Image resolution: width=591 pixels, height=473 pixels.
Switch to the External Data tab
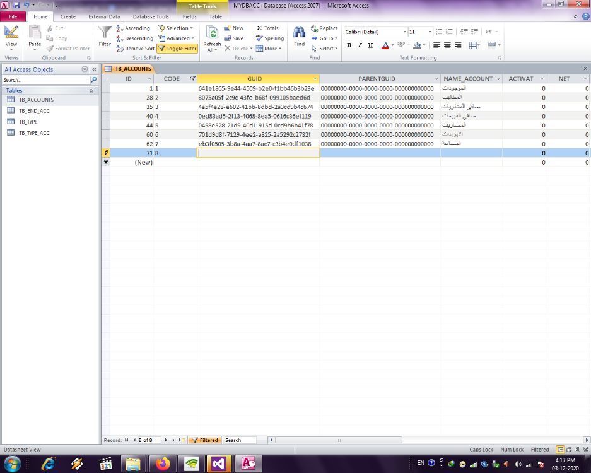coord(104,16)
